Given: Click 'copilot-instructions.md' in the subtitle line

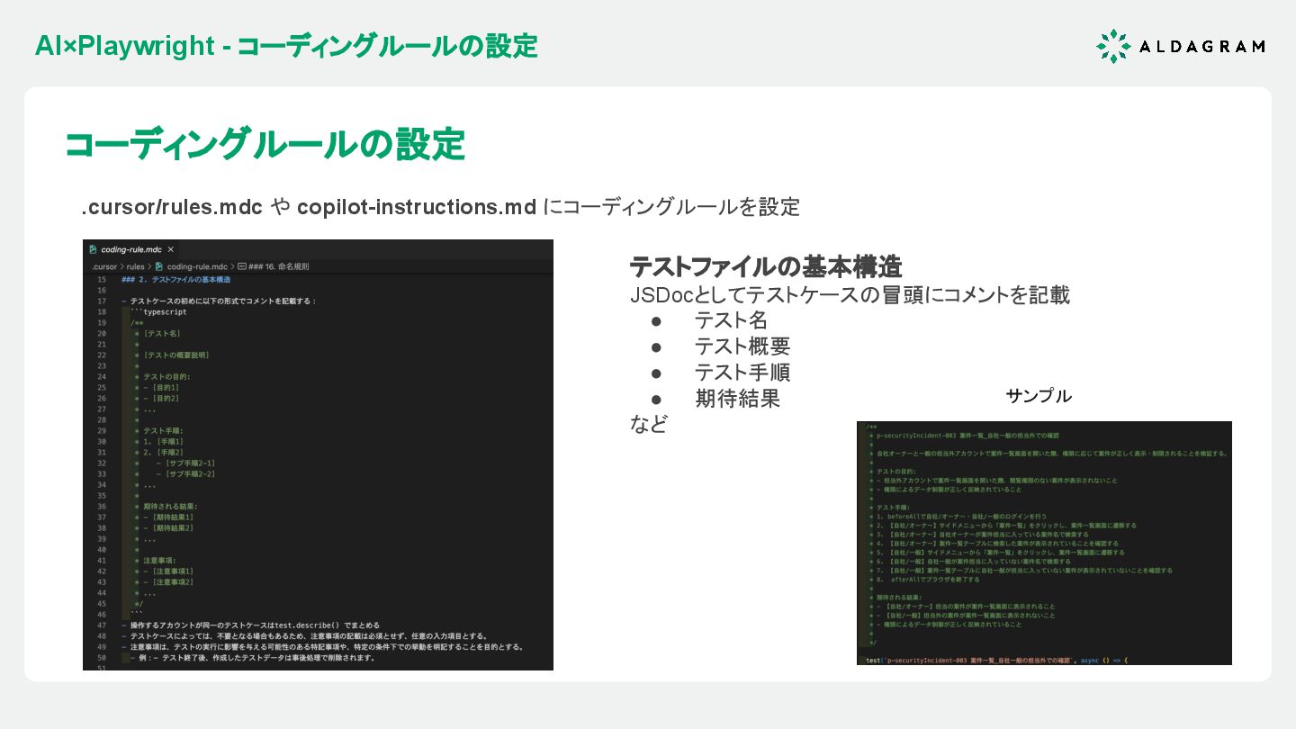Looking at the screenshot, I should (x=417, y=207).
